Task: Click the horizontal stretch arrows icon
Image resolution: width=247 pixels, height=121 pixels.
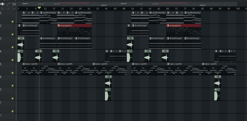Action: tap(14, 9)
